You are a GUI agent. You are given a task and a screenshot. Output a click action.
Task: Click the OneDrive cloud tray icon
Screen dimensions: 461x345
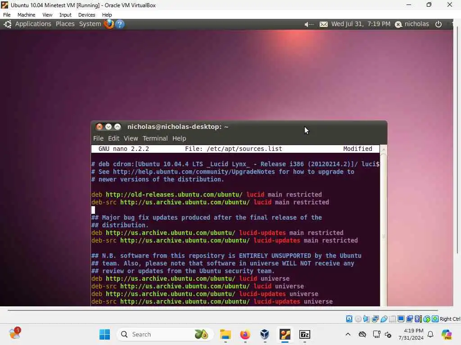click(362, 334)
